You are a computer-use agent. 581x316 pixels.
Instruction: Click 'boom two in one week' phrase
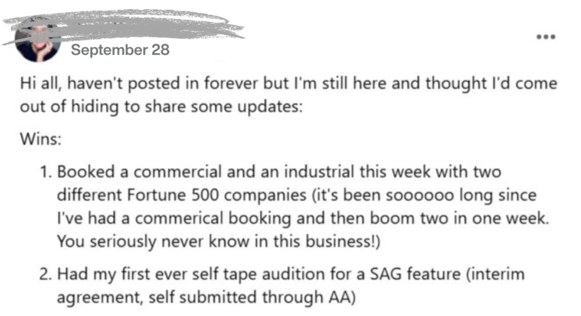tap(459, 218)
